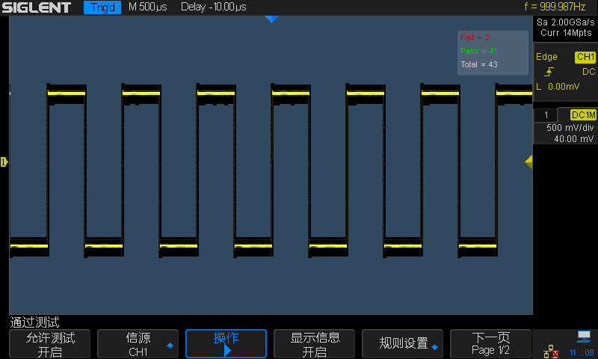Go to 下一页 Page 1/2

490,344
